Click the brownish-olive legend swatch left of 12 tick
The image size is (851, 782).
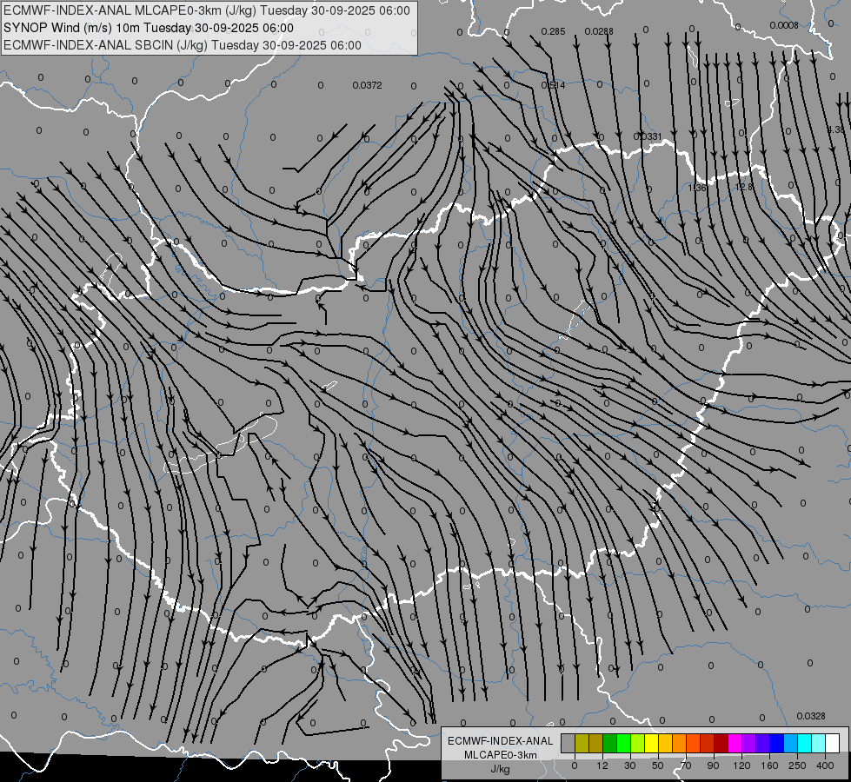point(596,743)
